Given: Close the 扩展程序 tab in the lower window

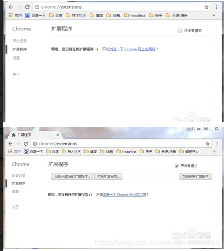Looking at the screenshot, I should tap(57, 135).
